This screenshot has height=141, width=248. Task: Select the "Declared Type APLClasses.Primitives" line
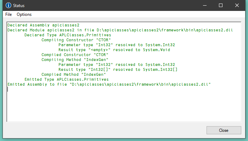pos(67,35)
